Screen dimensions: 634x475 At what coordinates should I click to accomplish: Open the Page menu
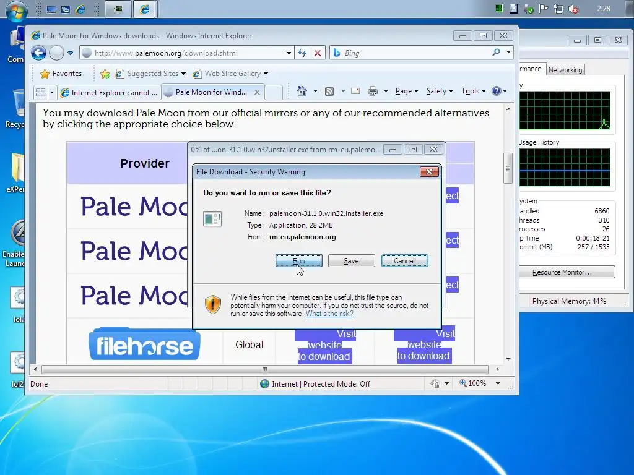click(x=407, y=91)
